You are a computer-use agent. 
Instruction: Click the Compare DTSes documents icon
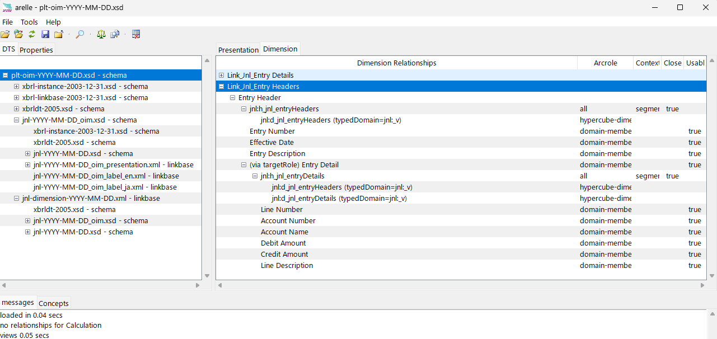coord(115,34)
